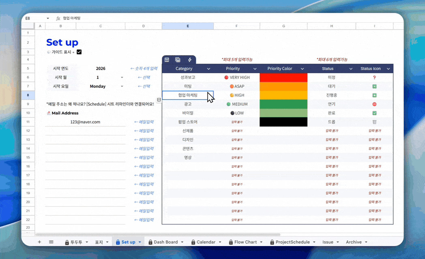This screenshot has height=259, width=425.
Task: Open the 시작 요일 Monday dropdown
Action: (x=122, y=86)
